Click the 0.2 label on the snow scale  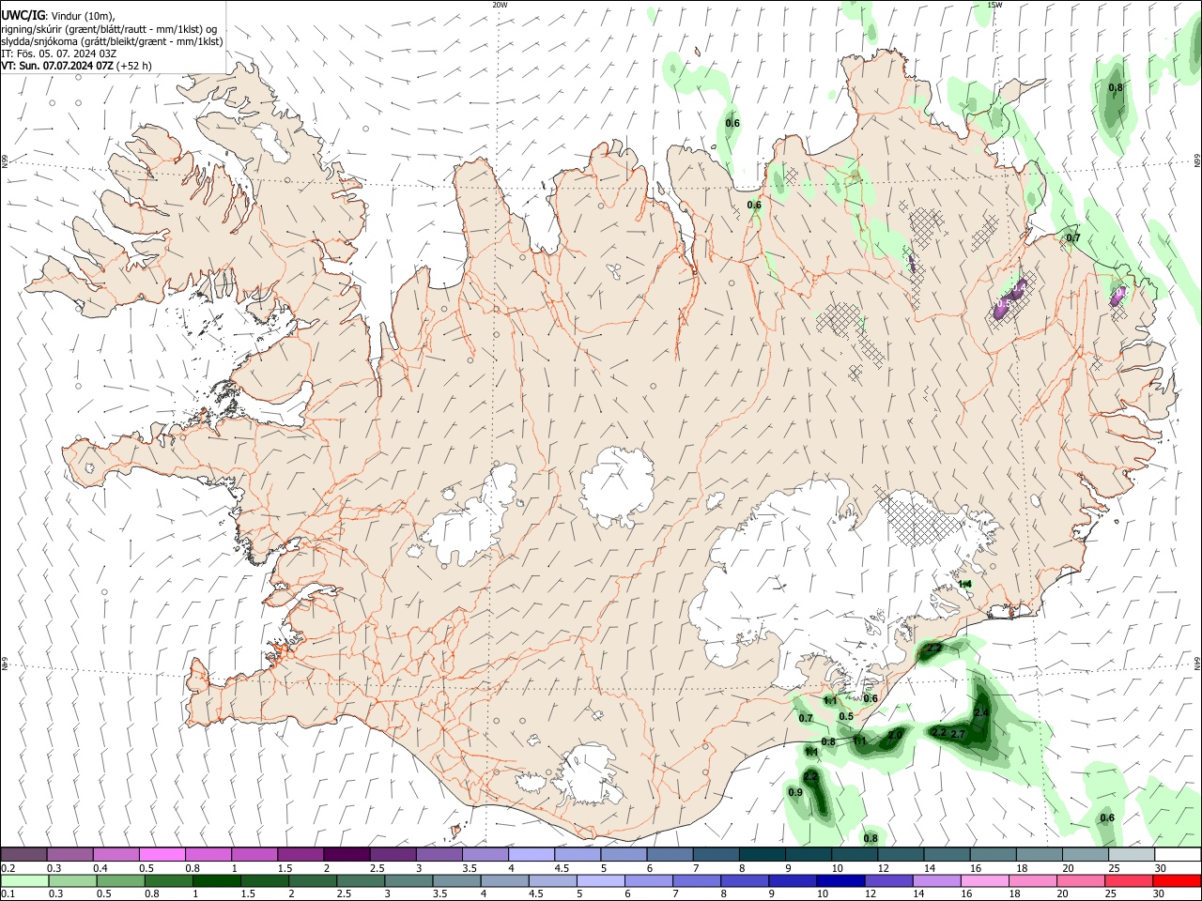(x=9, y=868)
